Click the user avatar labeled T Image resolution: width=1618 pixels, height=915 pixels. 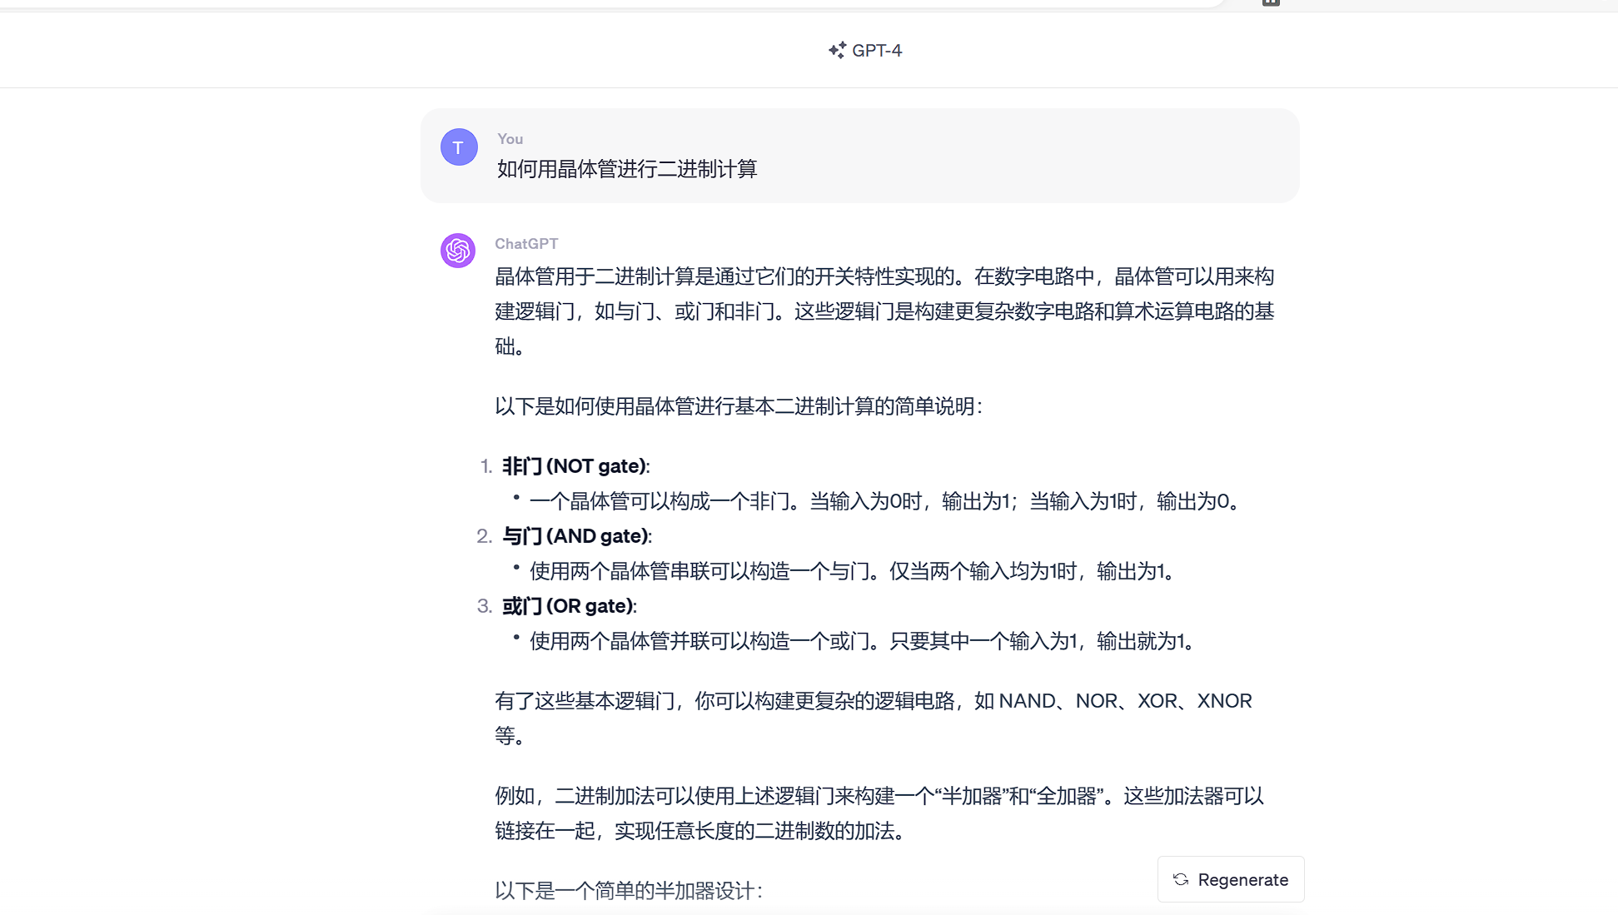[x=459, y=147]
